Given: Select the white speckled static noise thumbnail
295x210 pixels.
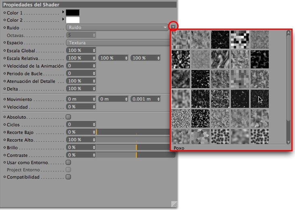Looking at the screenshot, I should click(181, 117).
